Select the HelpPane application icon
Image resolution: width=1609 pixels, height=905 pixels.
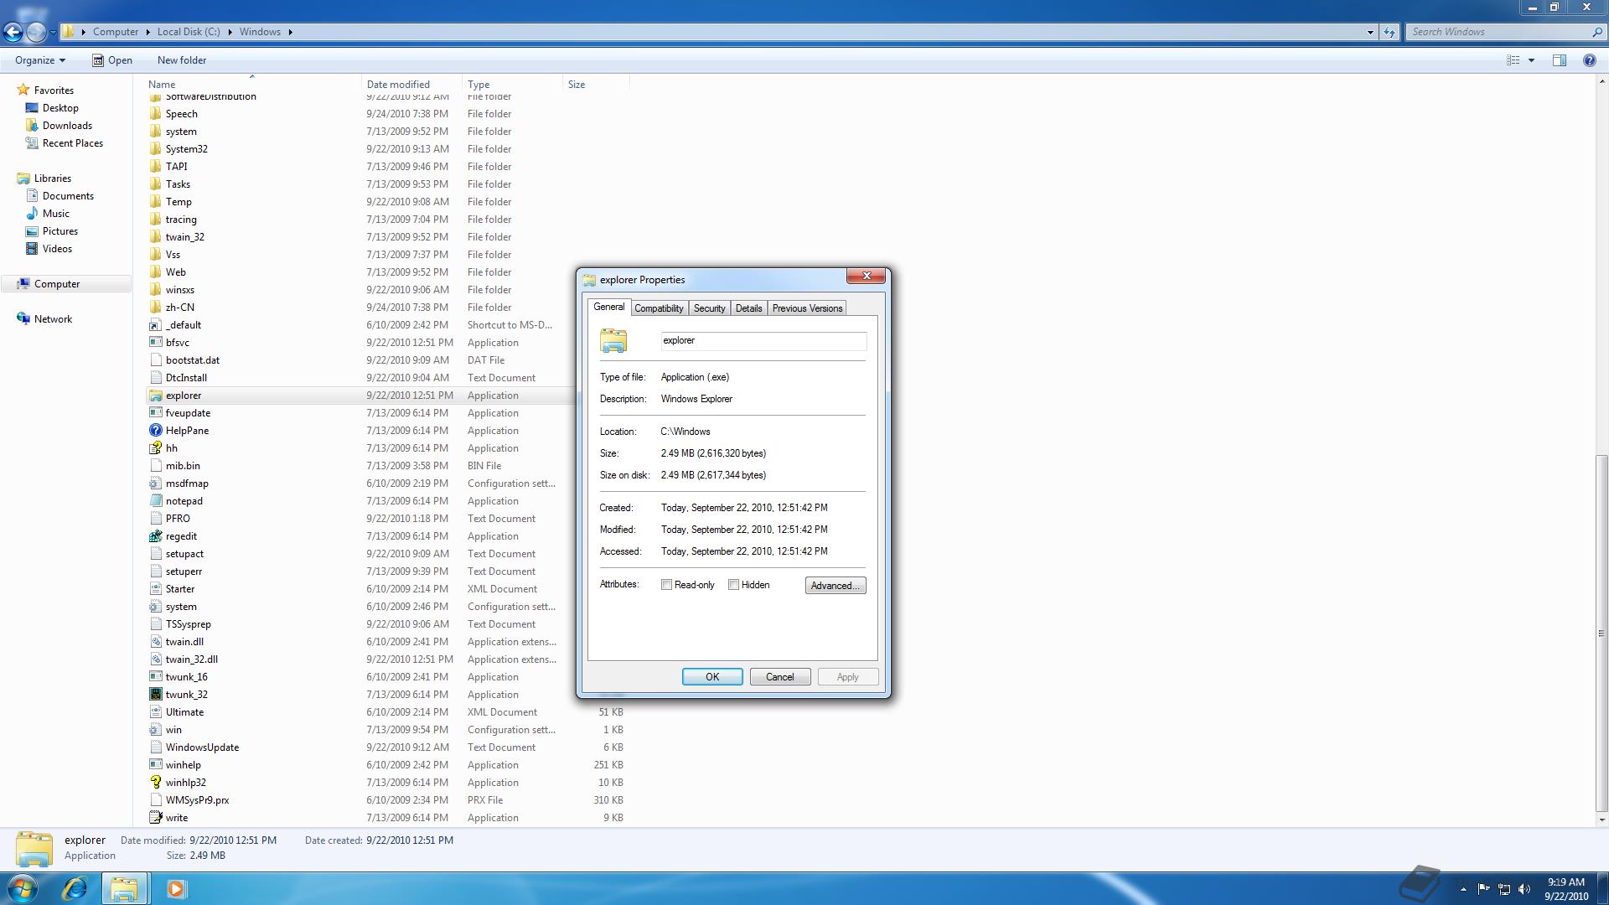[x=155, y=431]
